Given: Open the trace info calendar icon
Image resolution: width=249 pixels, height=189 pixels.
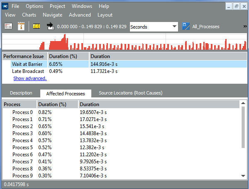Looking at the screenshot, I should pyautogui.click(x=21, y=26).
